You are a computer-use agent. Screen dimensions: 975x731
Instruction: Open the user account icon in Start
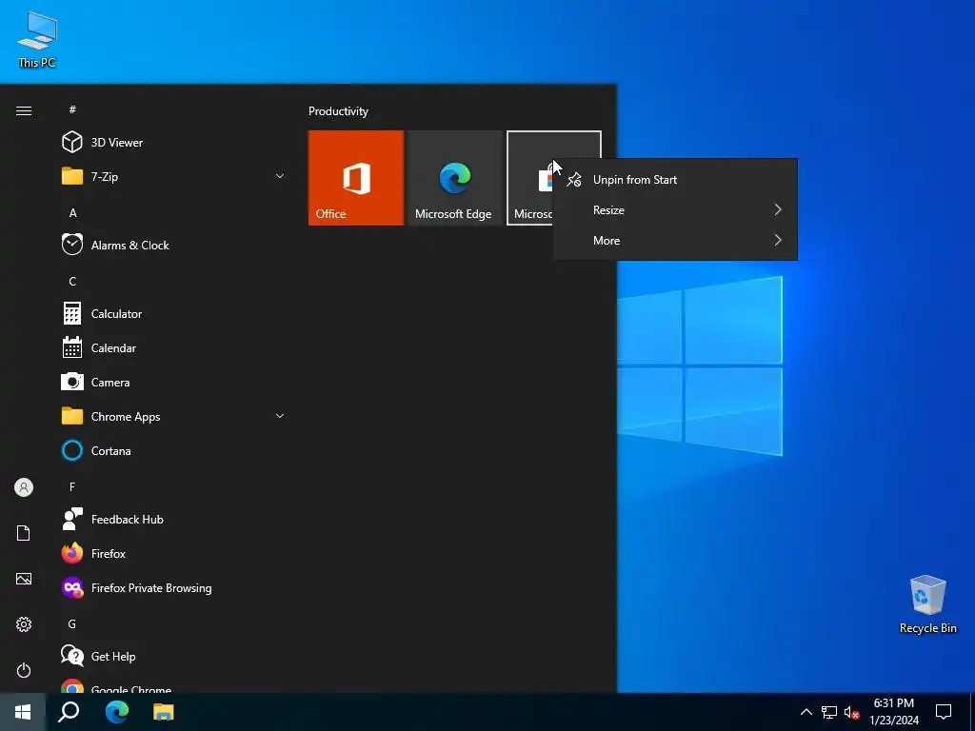[x=24, y=487]
